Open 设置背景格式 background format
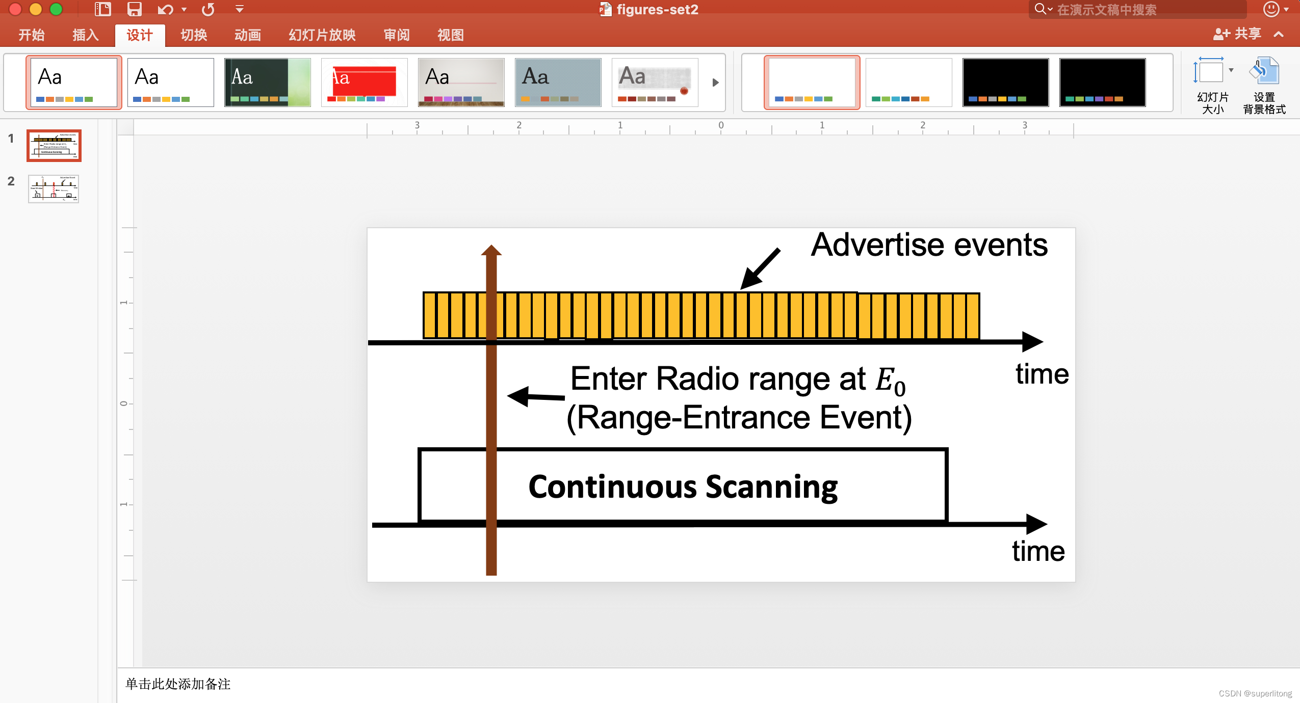Image resolution: width=1300 pixels, height=703 pixels. [x=1264, y=85]
